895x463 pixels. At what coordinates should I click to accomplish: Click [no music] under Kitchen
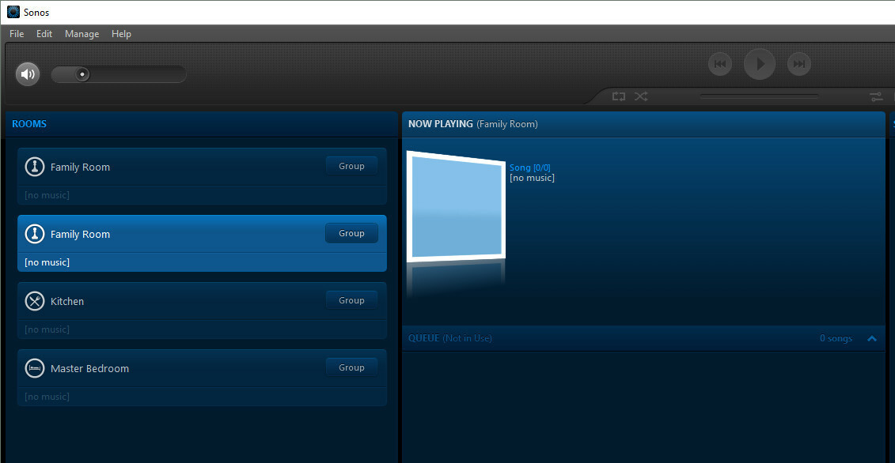[x=47, y=329]
